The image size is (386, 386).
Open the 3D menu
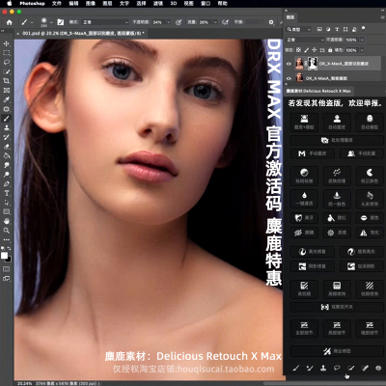[x=174, y=4]
